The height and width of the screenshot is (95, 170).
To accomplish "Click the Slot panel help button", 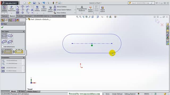I will [24, 24].
